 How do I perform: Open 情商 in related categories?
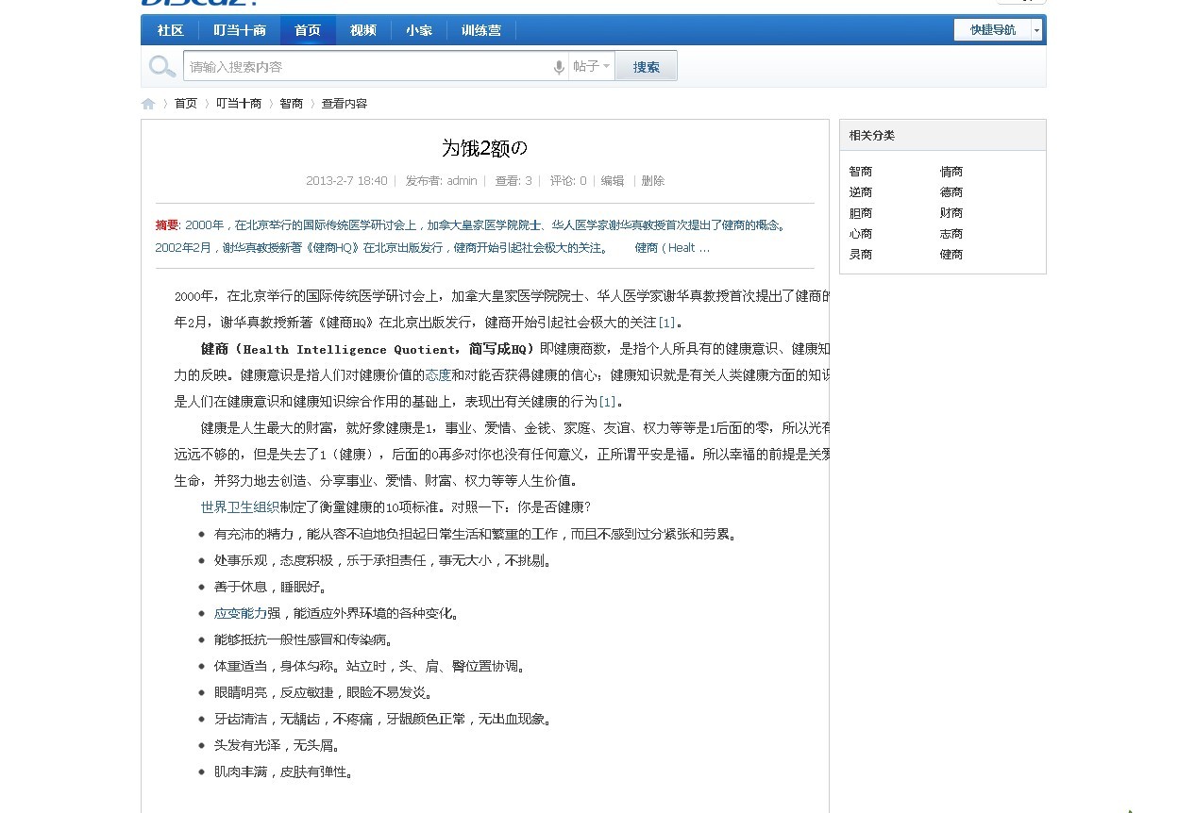(951, 172)
